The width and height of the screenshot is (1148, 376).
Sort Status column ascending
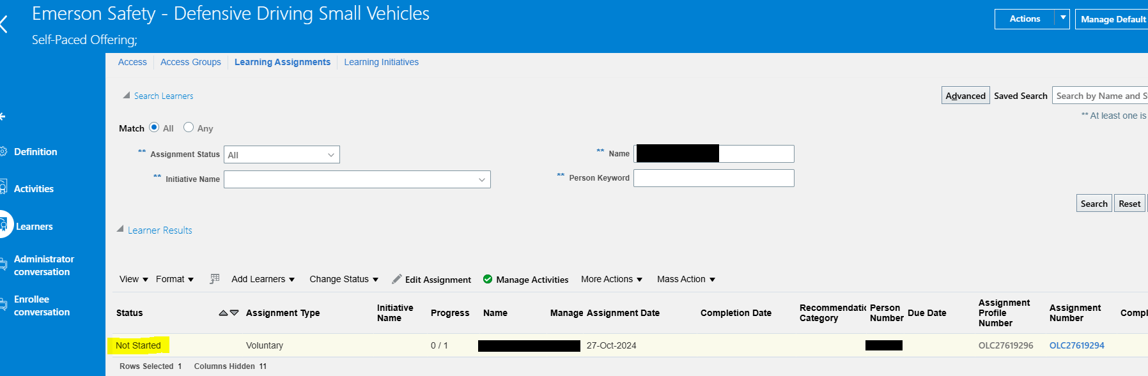click(223, 313)
